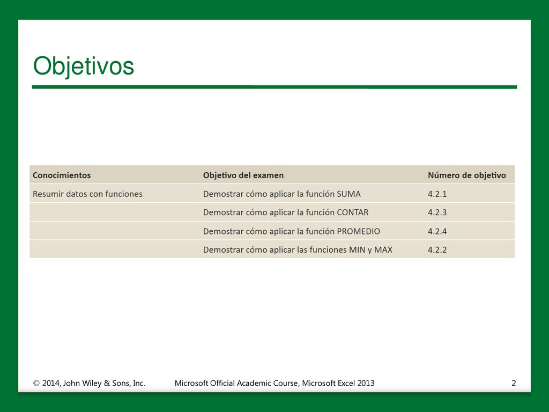This screenshot has height=412, width=549.
Task: Select the row mentioning función CONTAR
Action: (x=272, y=212)
